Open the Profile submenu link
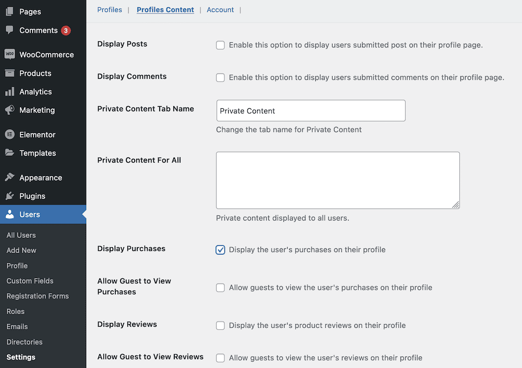 click(x=17, y=266)
